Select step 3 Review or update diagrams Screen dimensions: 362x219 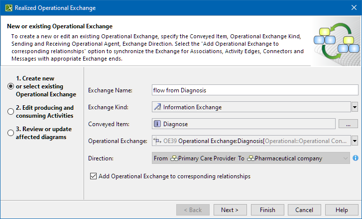pos(10,133)
